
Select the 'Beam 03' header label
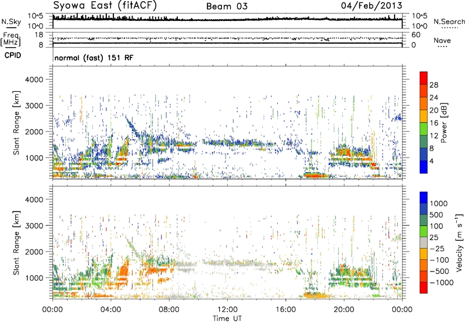[x=227, y=6]
